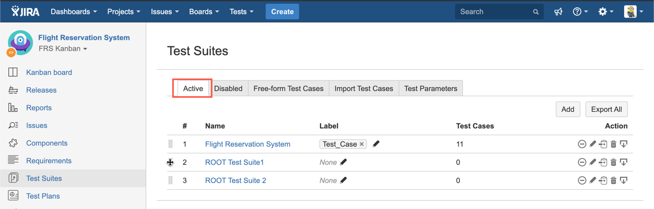Click the Export All button
The width and height of the screenshot is (654, 209).
click(606, 109)
